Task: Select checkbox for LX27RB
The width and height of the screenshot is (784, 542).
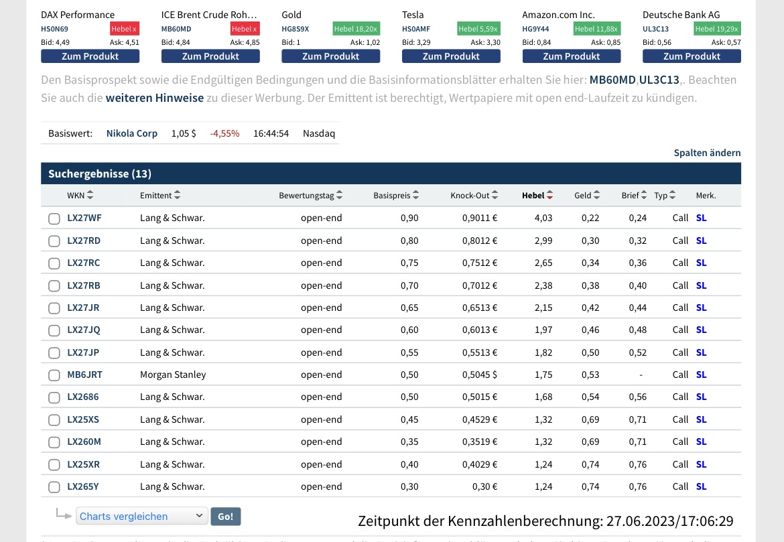Action: (x=54, y=286)
